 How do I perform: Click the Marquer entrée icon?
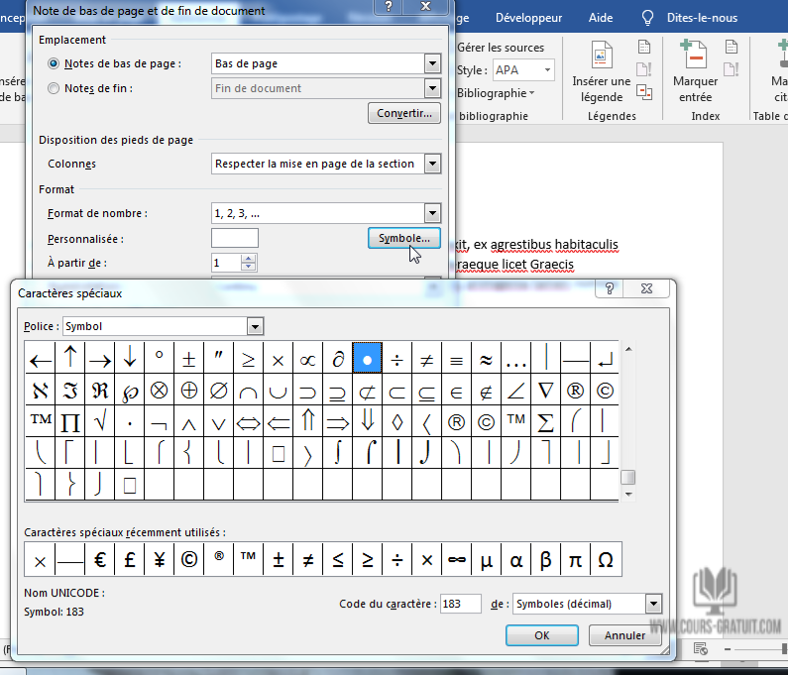[x=695, y=56]
